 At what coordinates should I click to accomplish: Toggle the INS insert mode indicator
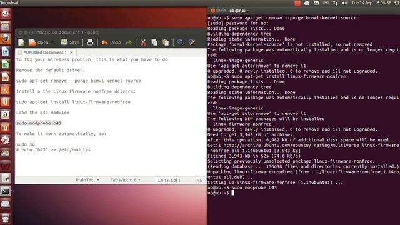(199, 180)
